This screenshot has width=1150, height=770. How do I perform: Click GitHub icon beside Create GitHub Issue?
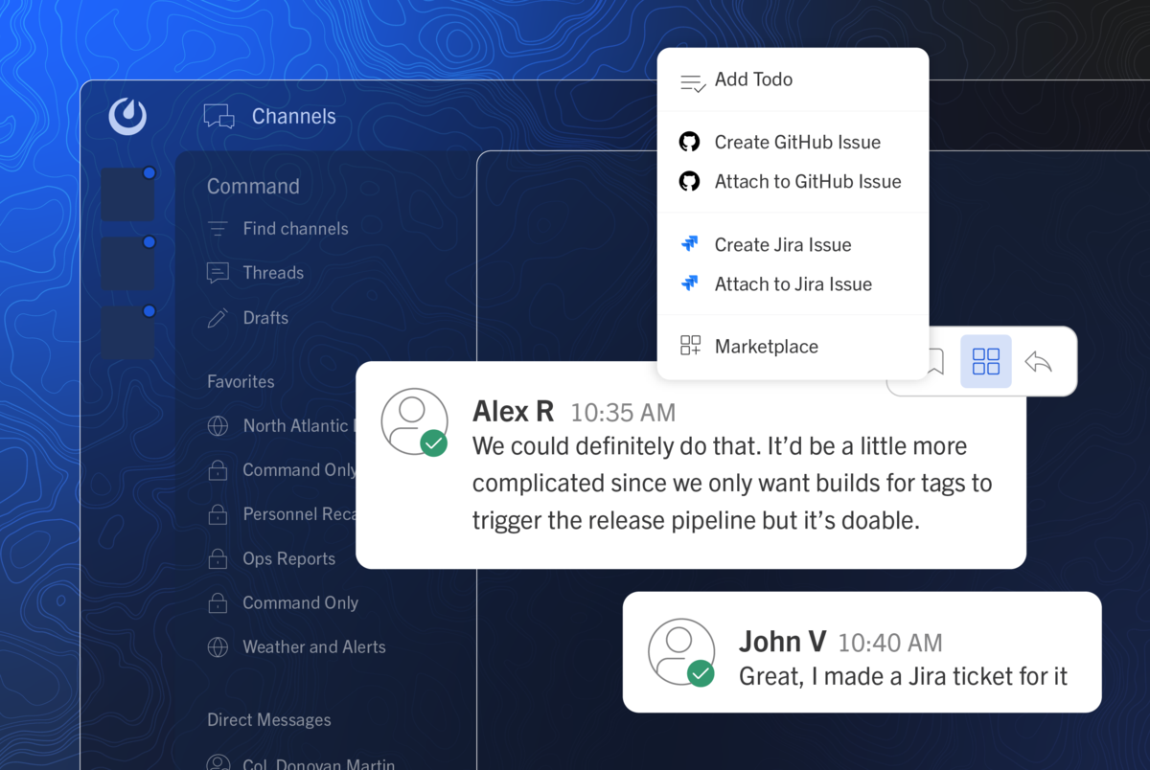pos(689,142)
